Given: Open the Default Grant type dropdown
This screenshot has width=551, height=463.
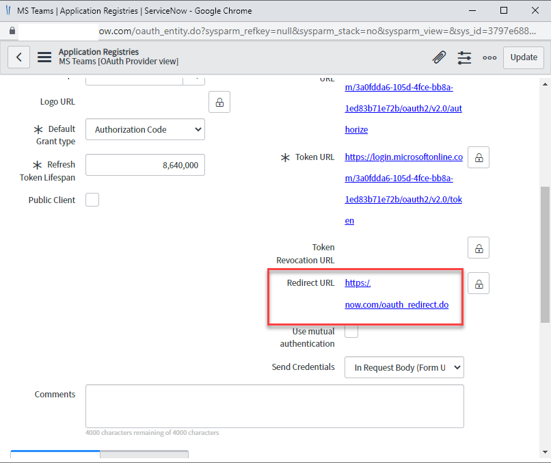Looking at the screenshot, I should [145, 129].
